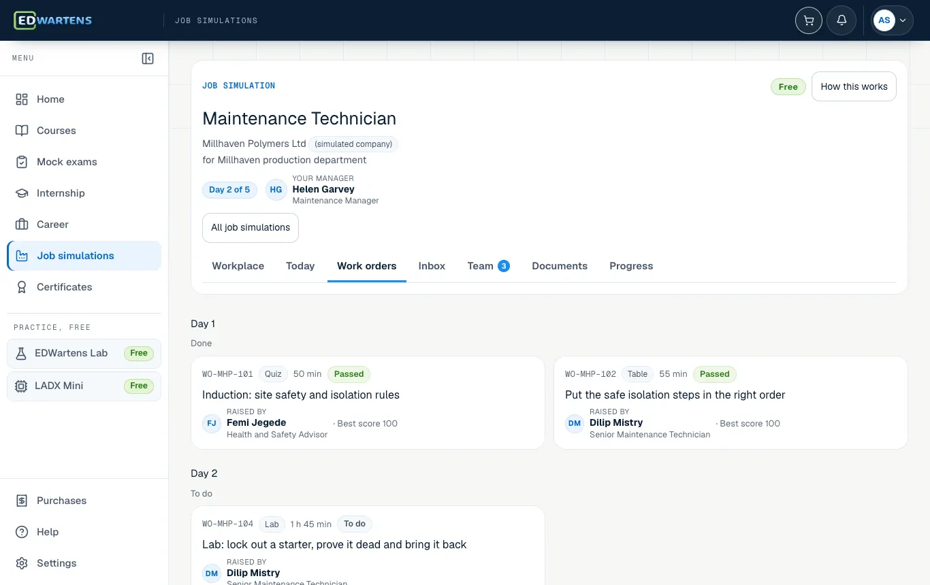Click manager name Helen Garvey
The image size is (930, 585).
coord(323,189)
